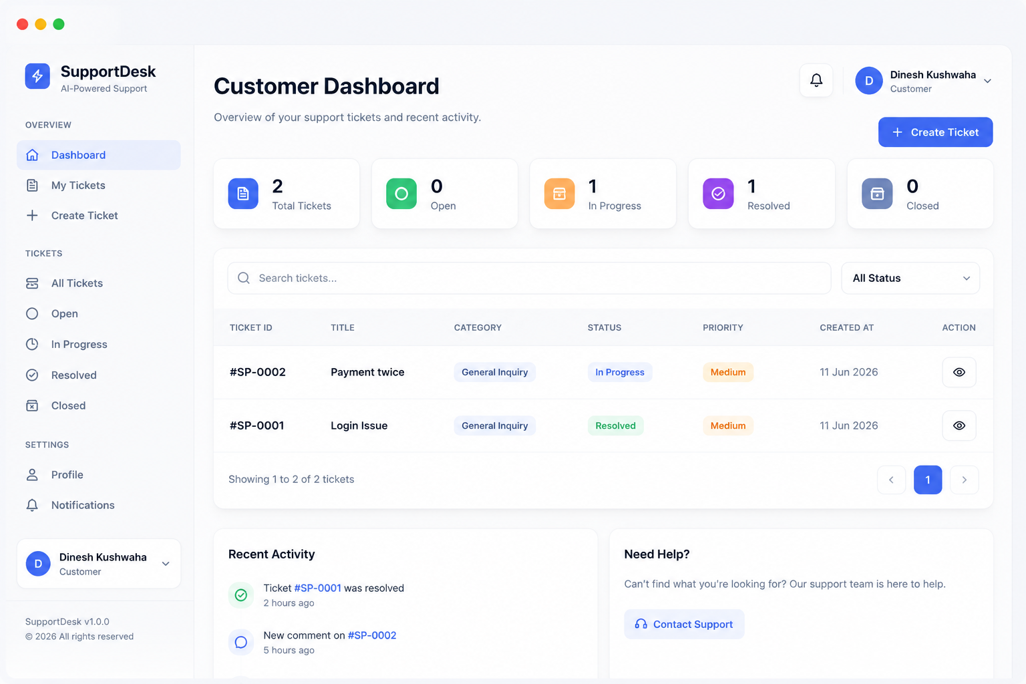
Task: Click the CREATED AT column header
Action: [x=847, y=328]
